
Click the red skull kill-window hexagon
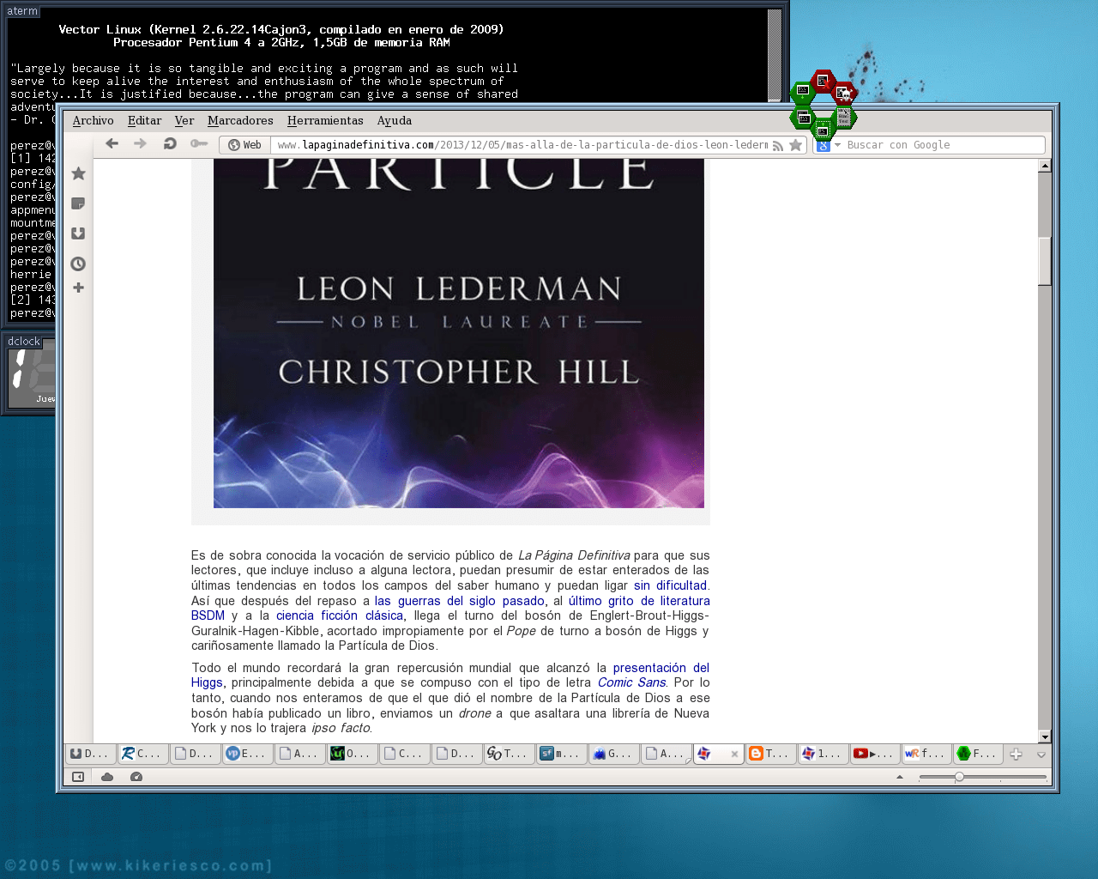click(x=844, y=94)
